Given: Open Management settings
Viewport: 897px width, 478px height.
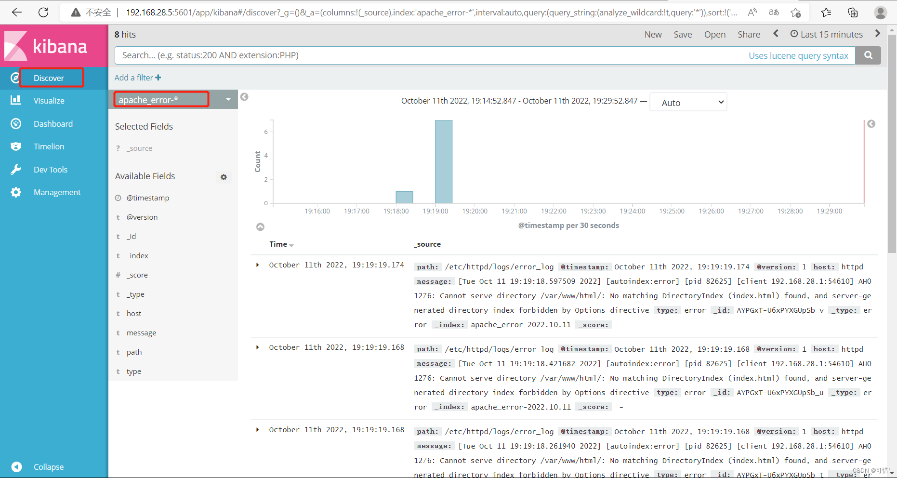Looking at the screenshot, I should click(x=57, y=192).
